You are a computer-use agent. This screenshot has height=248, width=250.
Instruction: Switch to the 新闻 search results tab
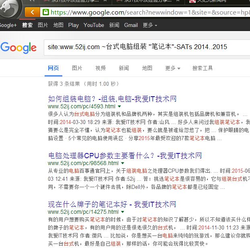pyautogui.click(x=124, y=68)
